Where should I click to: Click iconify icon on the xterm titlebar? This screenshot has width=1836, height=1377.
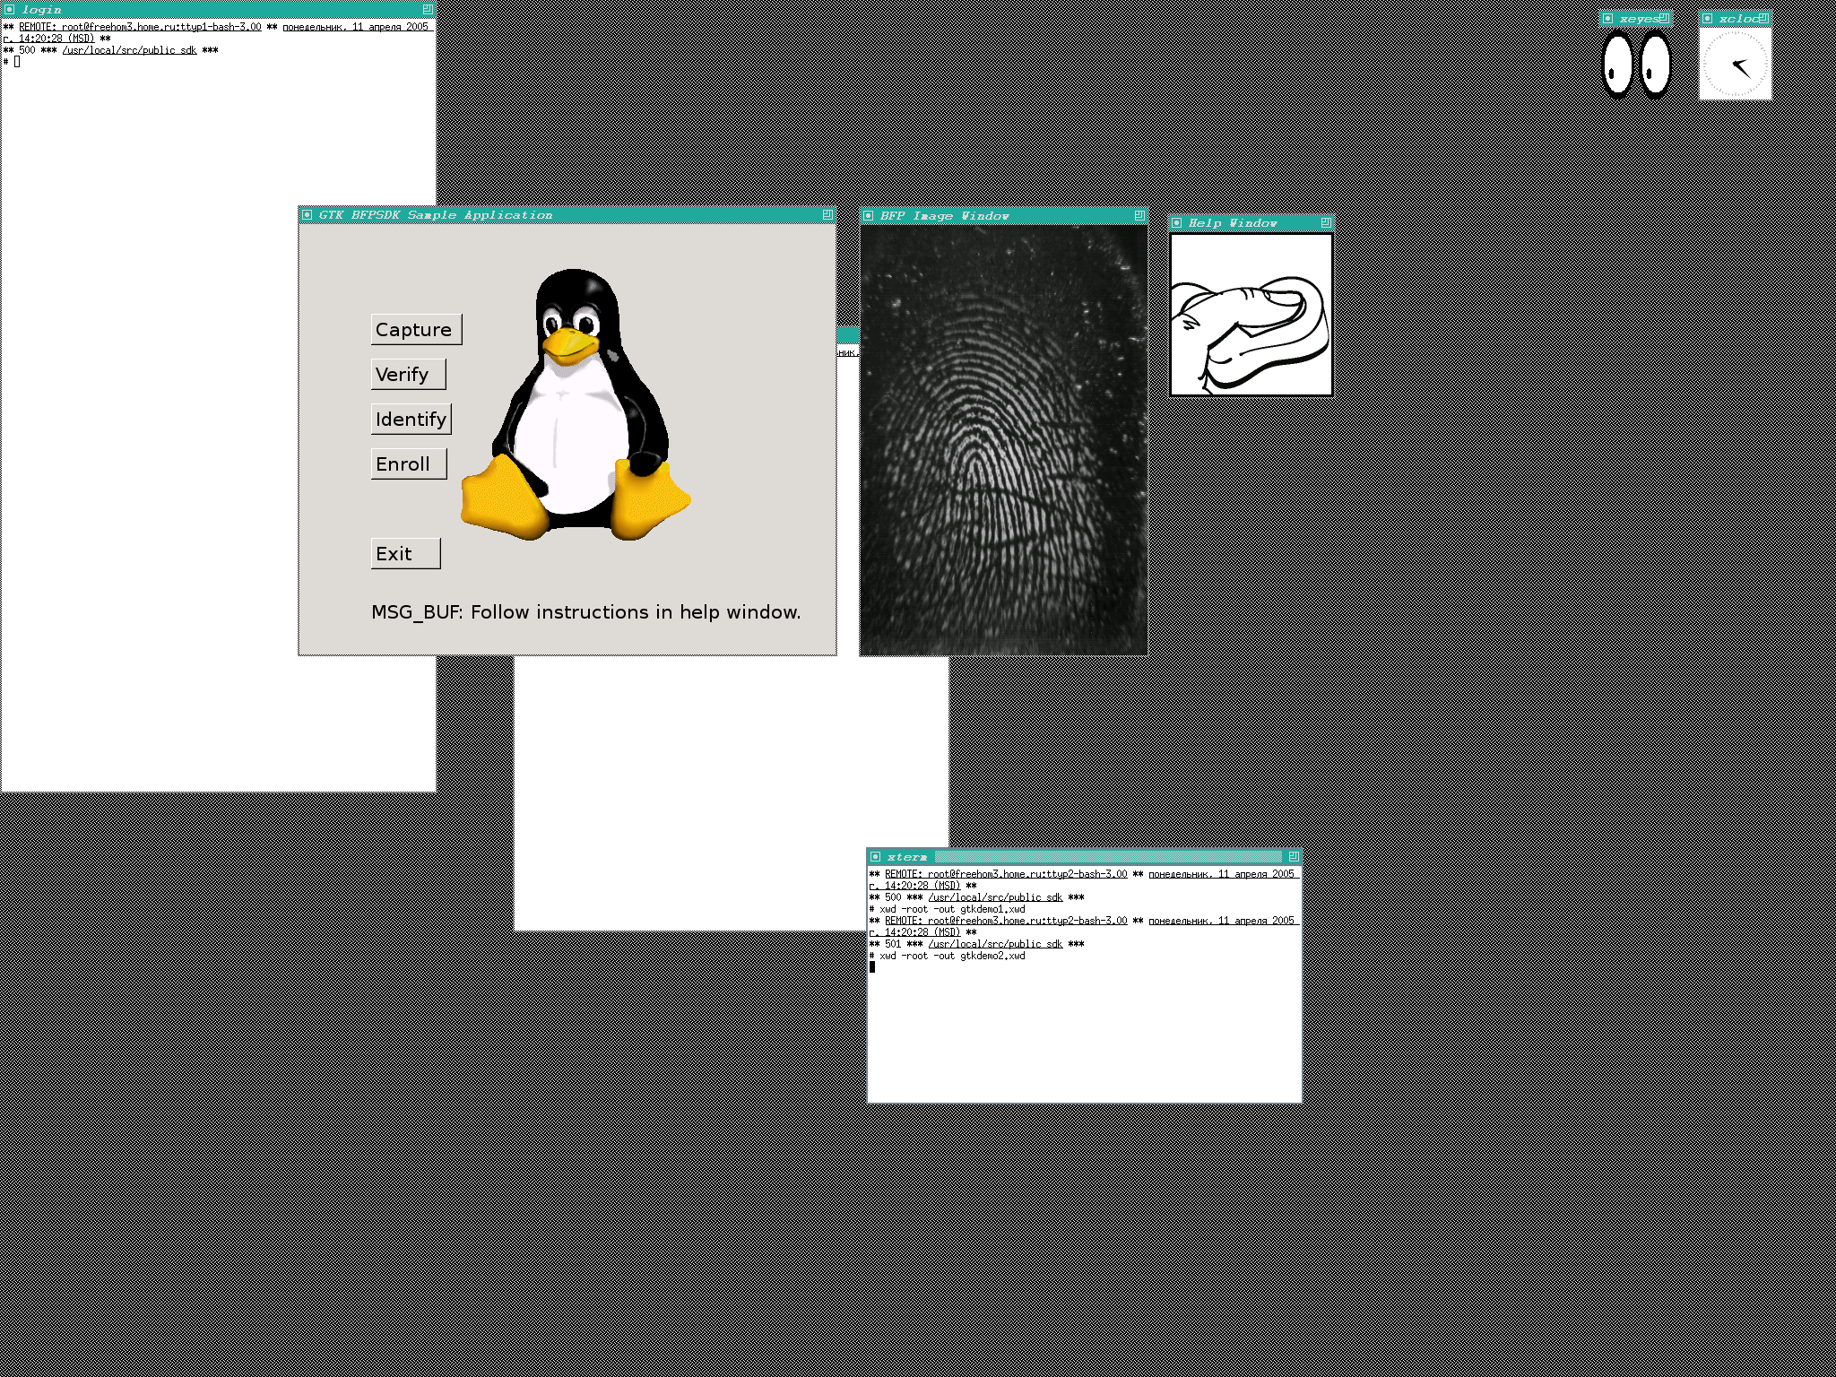coord(876,856)
